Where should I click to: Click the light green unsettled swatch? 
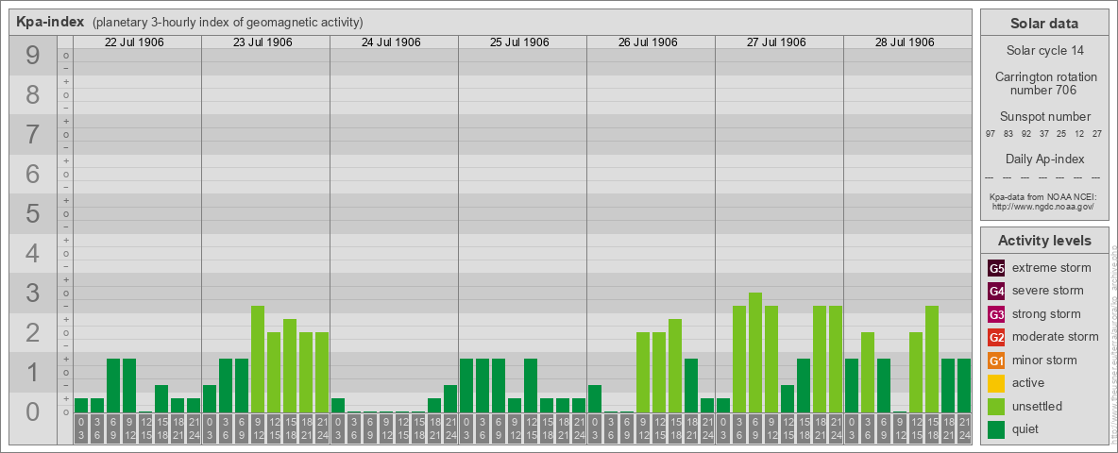point(997,406)
